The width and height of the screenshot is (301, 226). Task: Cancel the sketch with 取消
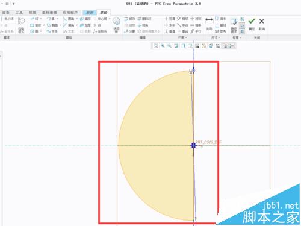tap(262, 24)
